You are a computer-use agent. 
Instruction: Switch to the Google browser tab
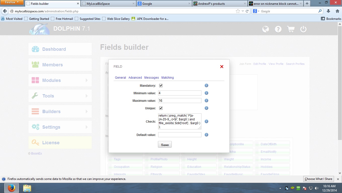(164, 4)
